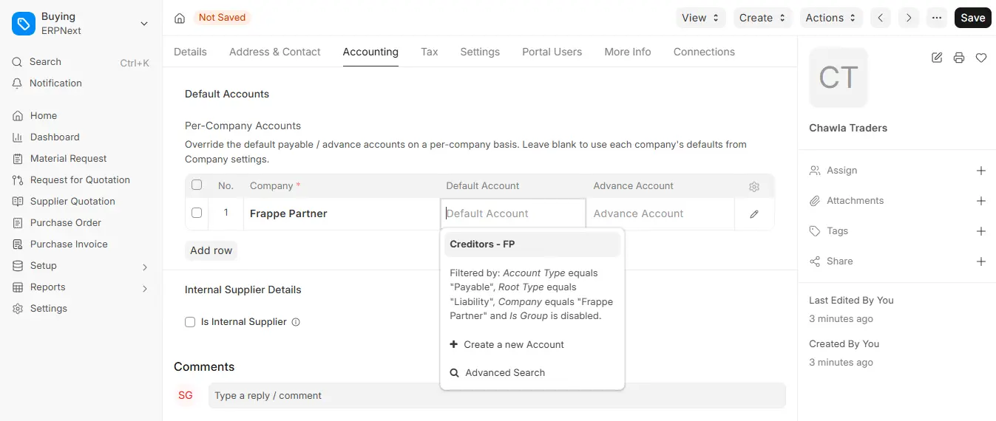This screenshot has width=996, height=421.
Task: Click info icon beside Is Internal Supplier
Action: (296, 322)
